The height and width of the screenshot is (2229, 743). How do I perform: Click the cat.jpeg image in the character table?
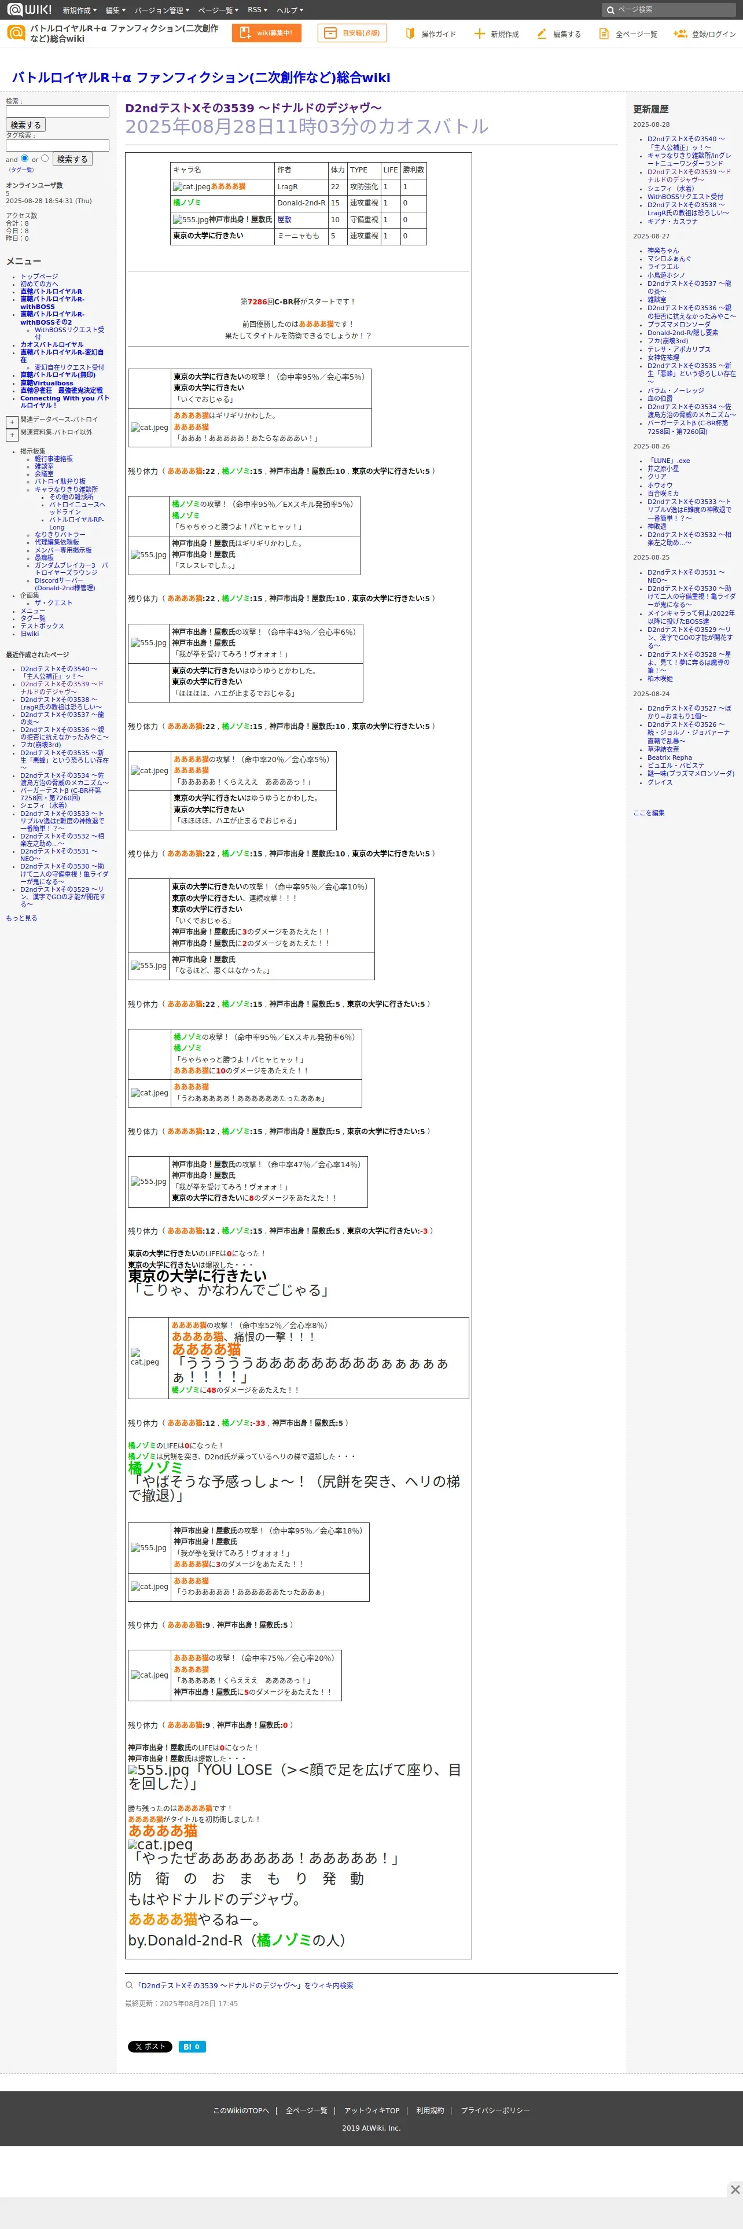pyautogui.click(x=191, y=186)
